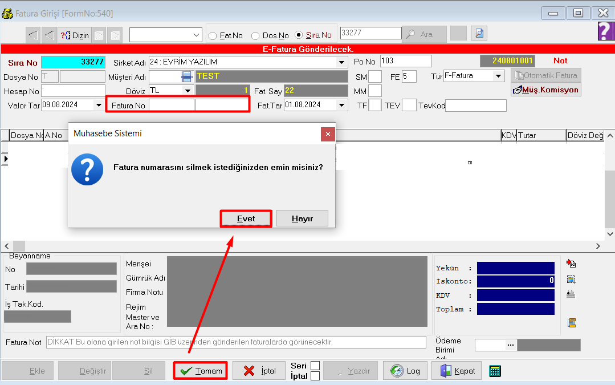Screen dimensions: 615x385
Task: Click the scroll-shaped icon below the printer
Action: point(571,323)
